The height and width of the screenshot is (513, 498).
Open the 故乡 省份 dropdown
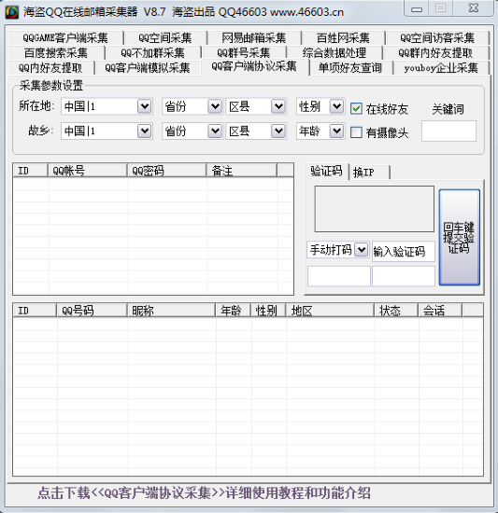(x=192, y=132)
